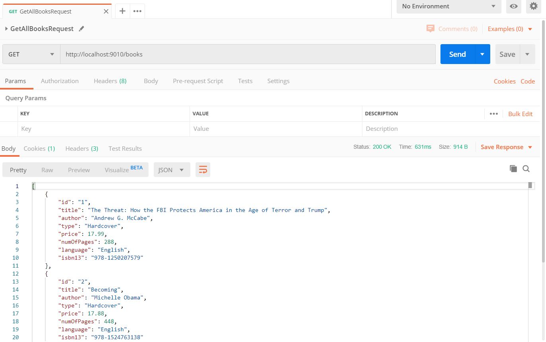Expand the Send button dropdown arrow
546x342 pixels.
(x=482, y=54)
